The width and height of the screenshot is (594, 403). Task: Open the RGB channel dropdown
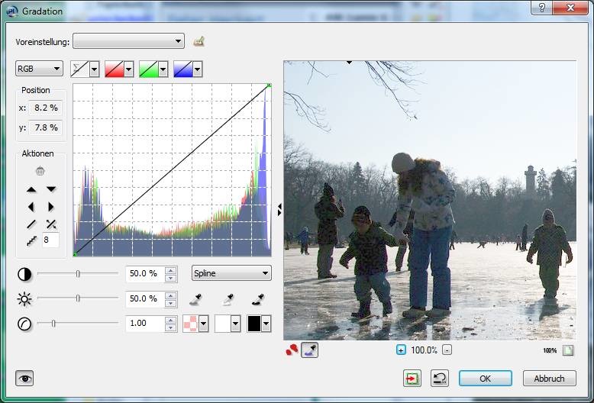pos(39,69)
